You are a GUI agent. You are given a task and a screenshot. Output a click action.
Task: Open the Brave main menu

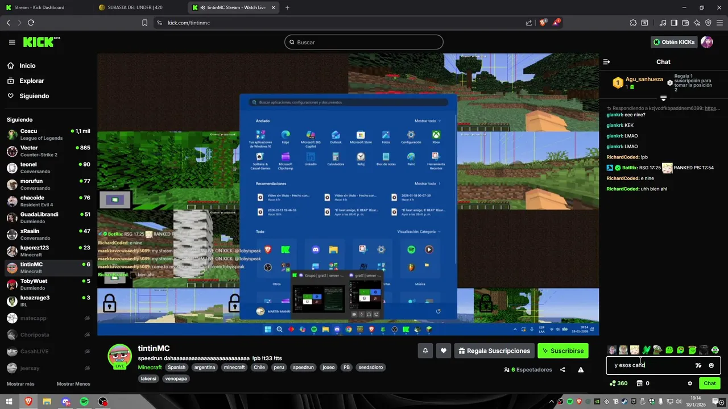click(x=719, y=23)
